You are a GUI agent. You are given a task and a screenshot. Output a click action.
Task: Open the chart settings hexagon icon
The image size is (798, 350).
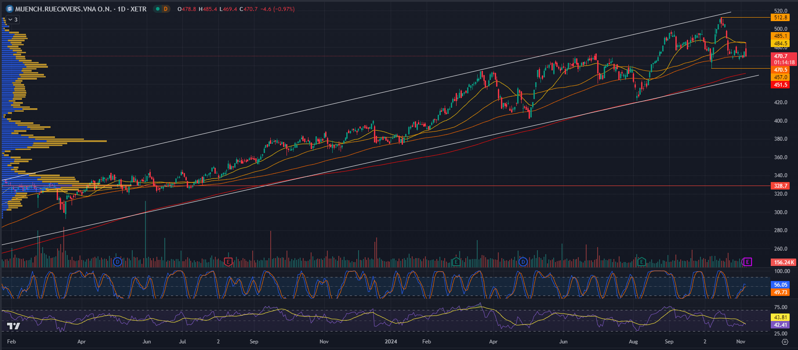point(785,342)
